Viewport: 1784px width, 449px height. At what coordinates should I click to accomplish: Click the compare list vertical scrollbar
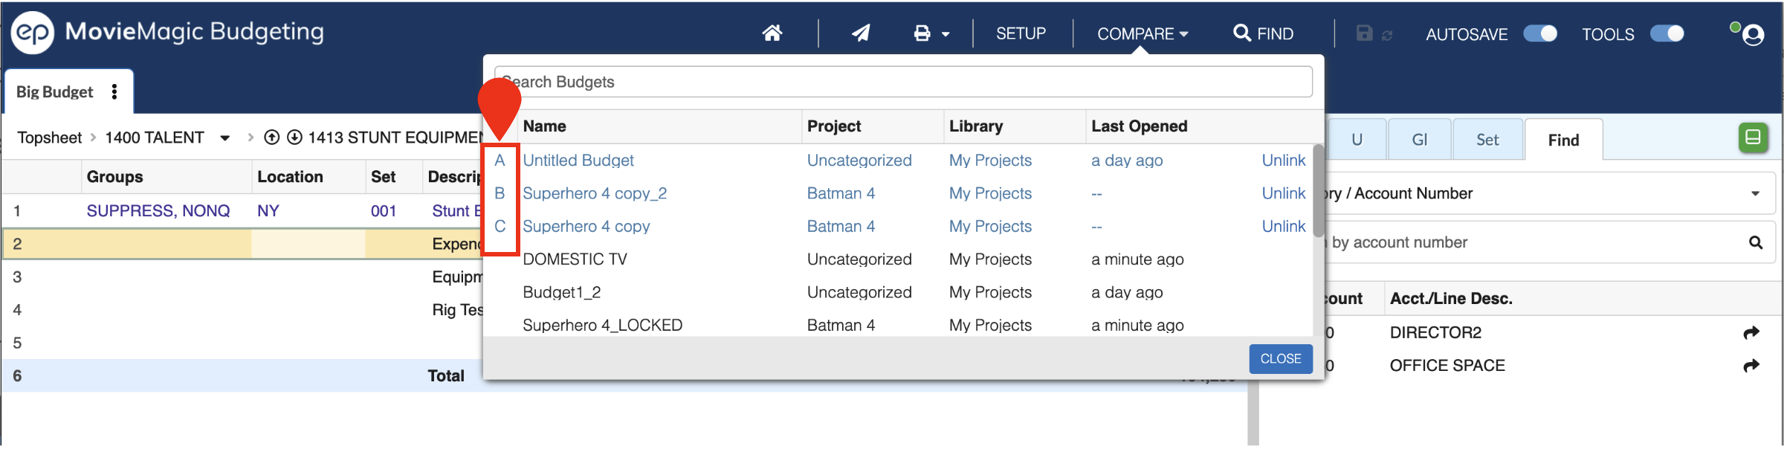tap(1318, 190)
